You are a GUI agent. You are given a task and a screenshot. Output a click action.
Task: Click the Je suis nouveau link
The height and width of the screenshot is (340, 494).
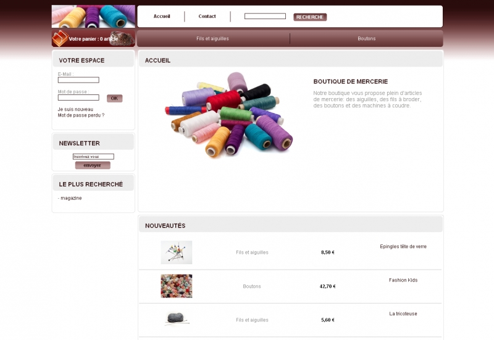[x=75, y=109]
